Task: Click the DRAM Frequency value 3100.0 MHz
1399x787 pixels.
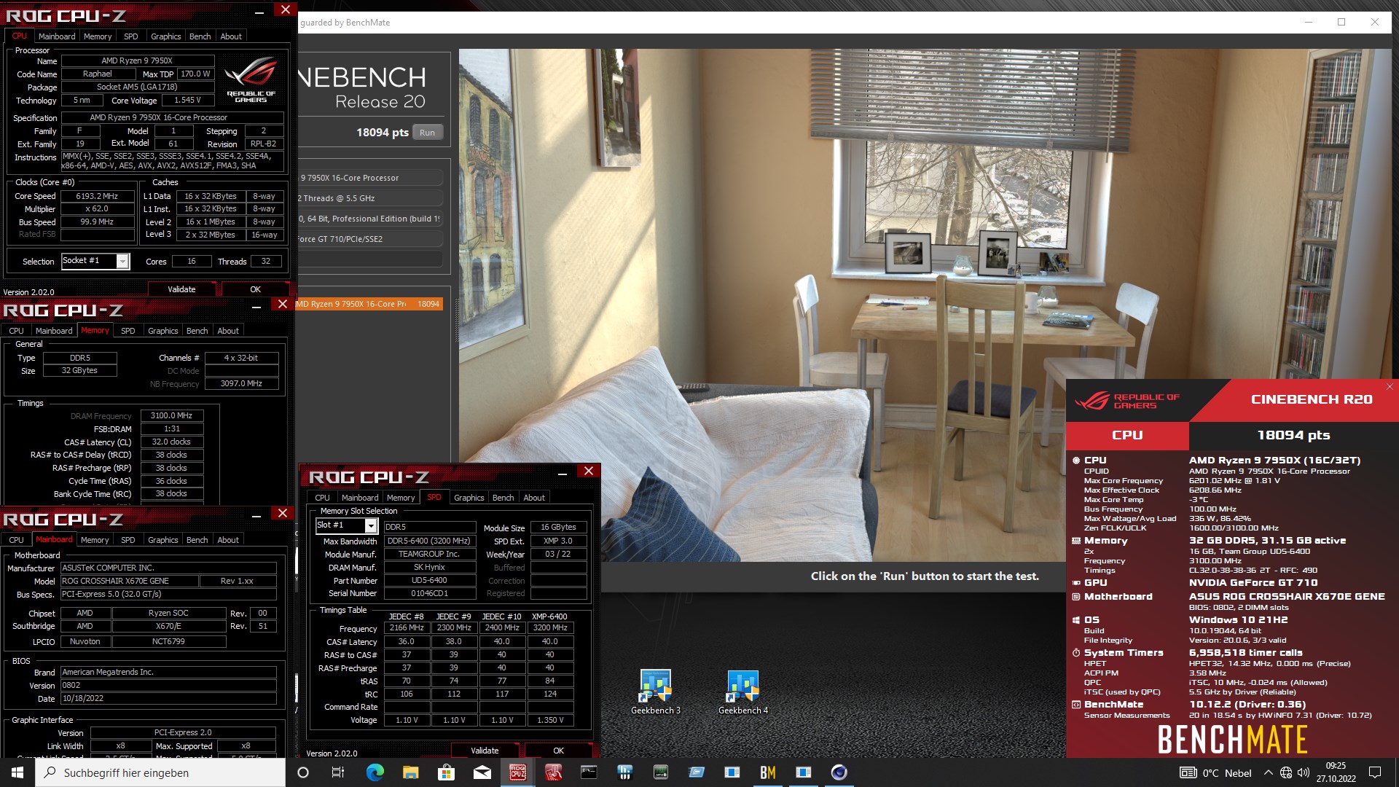Action: 171,415
